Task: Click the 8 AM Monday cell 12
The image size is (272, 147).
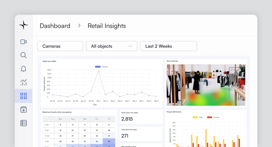Action: click(x=60, y=125)
